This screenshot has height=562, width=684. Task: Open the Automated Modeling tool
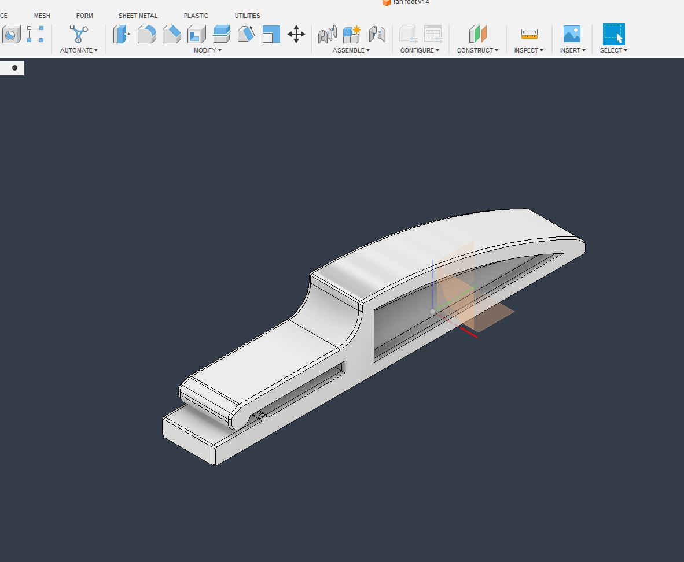79,34
